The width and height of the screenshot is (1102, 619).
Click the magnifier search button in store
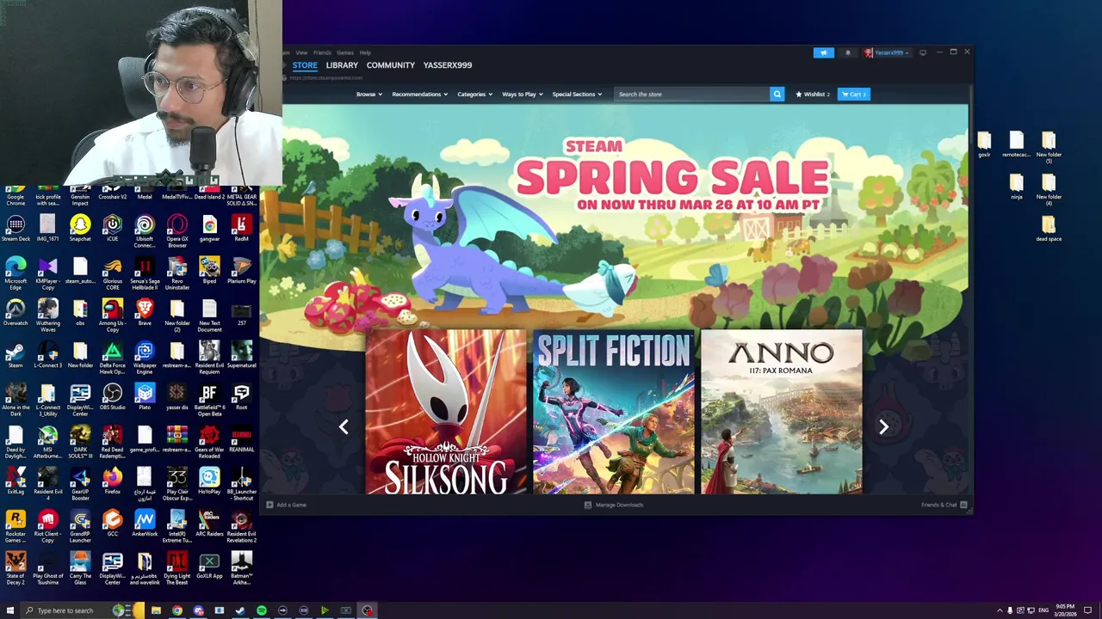point(777,94)
